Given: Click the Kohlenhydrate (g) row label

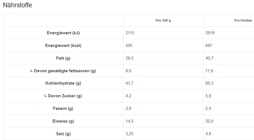Looking at the screenshot, I should coord(63,83).
